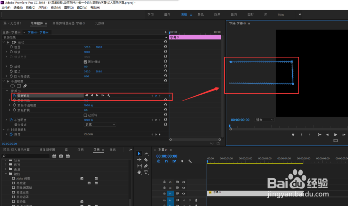
Task: Select the Slip tool
Action: tap(139, 166)
